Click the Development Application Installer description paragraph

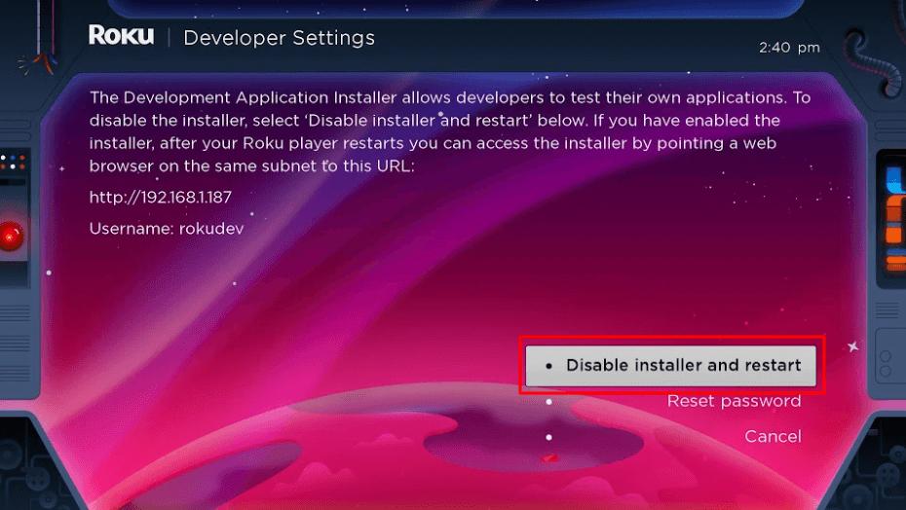[x=448, y=132]
